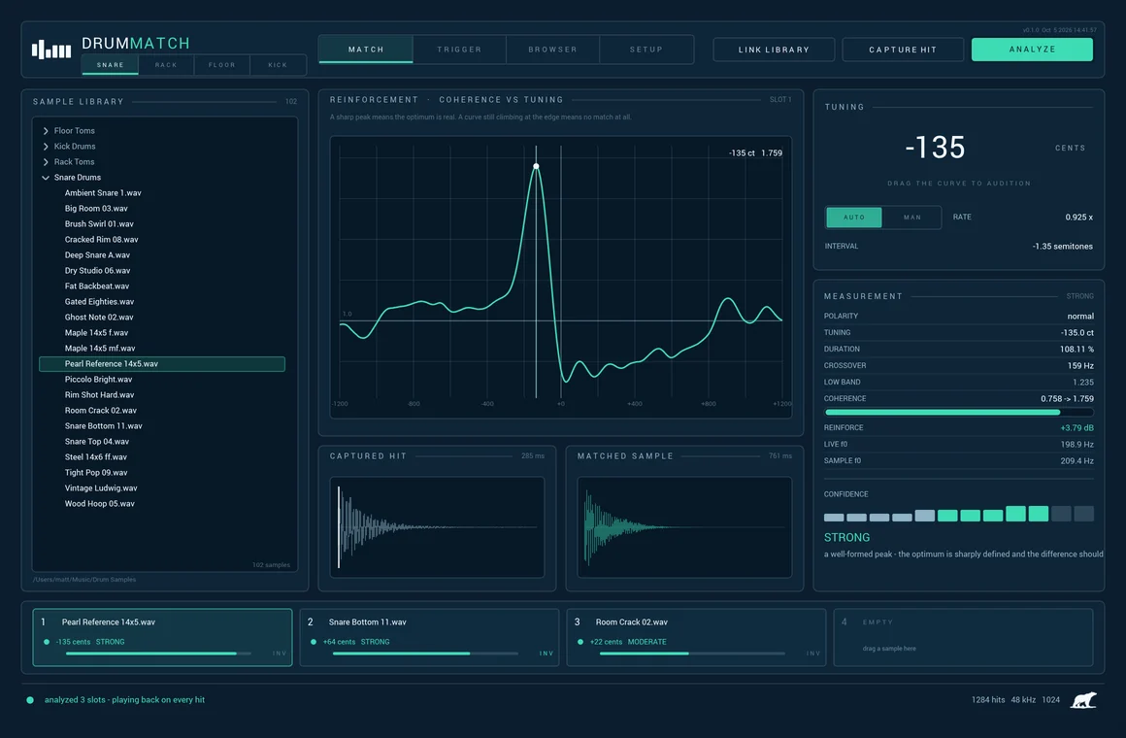The width and height of the screenshot is (1126, 738).
Task: Select Steel 14x6 ff.wav
Action: point(161,457)
